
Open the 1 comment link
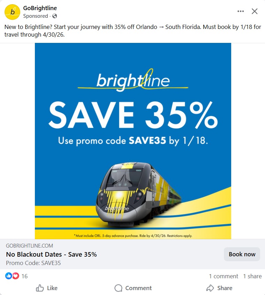(224, 276)
